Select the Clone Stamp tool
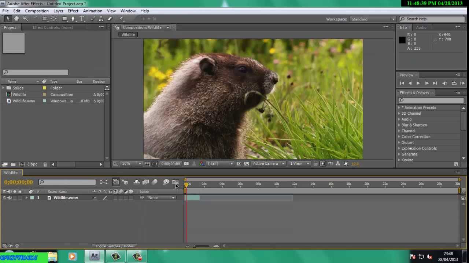The image size is (469, 263). click(x=101, y=19)
